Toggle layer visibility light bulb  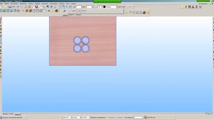(x=99, y=7)
